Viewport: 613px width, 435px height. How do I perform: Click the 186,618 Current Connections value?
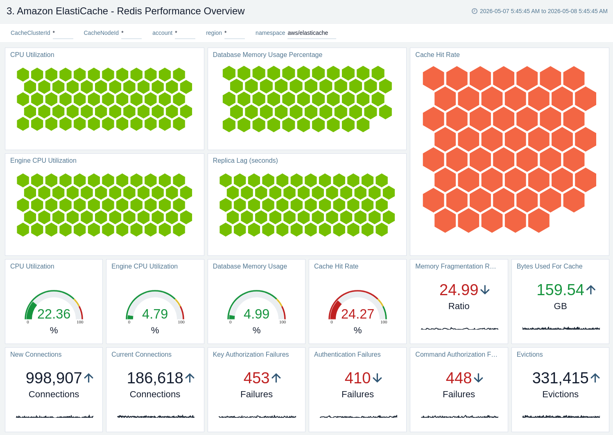[155, 378]
